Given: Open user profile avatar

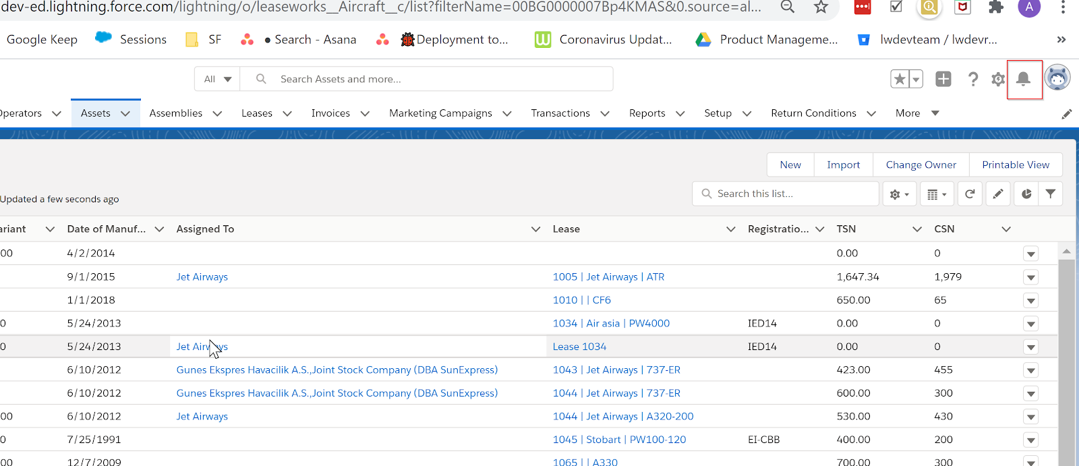Looking at the screenshot, I should (1057, 78).
